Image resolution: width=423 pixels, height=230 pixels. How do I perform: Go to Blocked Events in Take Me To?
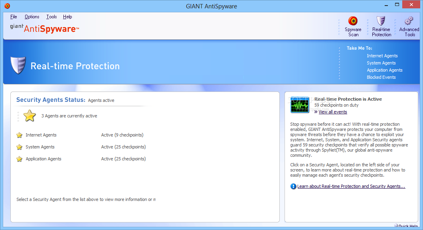381,77
